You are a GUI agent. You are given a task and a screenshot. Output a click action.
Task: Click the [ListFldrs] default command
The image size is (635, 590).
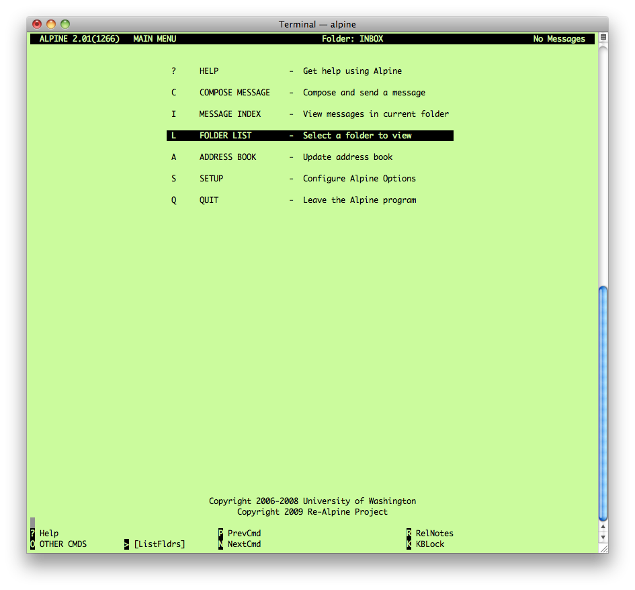click(159, 544)
